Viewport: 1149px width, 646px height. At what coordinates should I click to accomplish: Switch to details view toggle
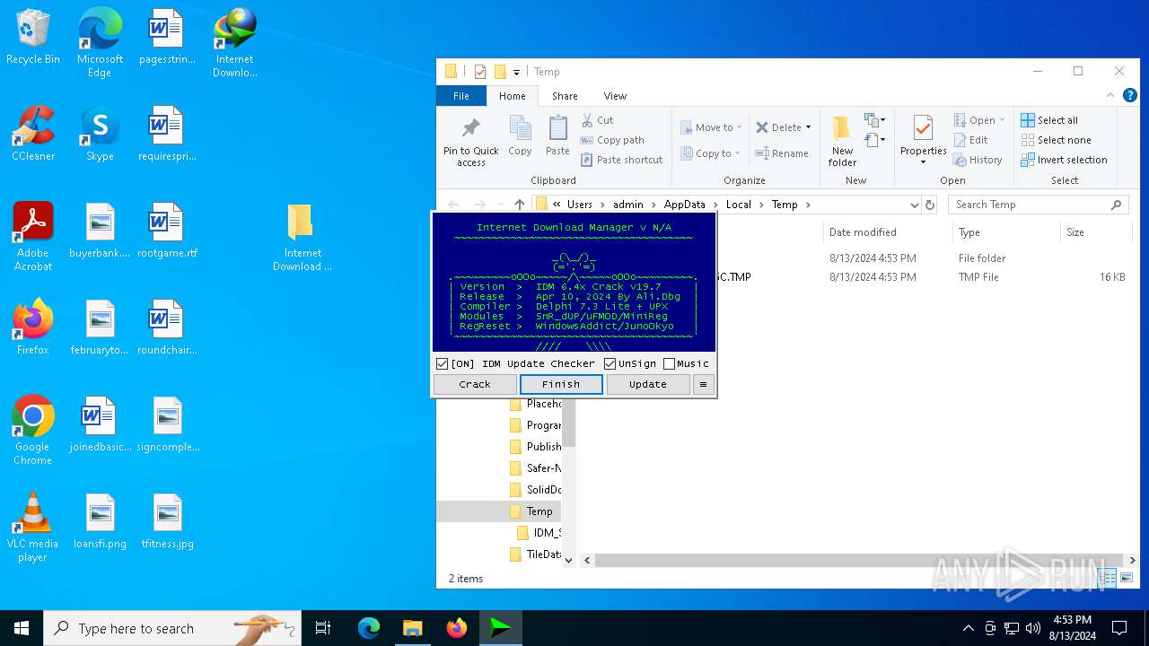(x=1109, y=578)
